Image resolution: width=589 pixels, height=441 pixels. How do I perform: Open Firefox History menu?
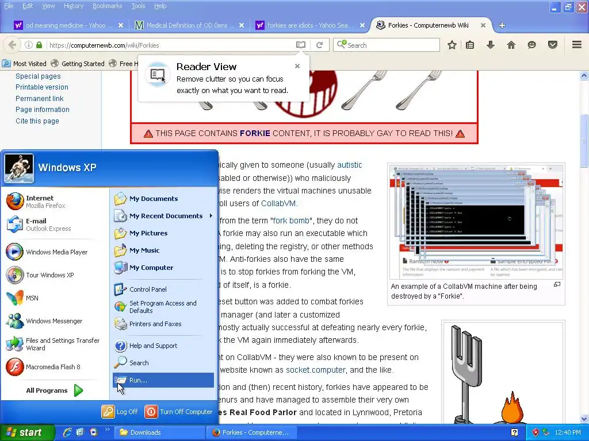(73, 6)
